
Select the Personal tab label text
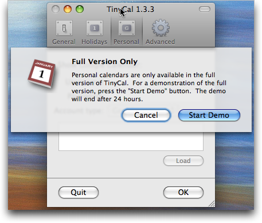[126, 42]
